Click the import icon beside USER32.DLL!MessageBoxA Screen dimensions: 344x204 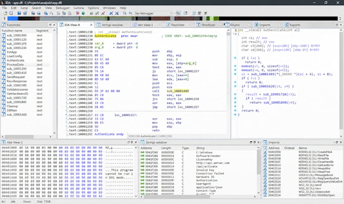(265, 175)
